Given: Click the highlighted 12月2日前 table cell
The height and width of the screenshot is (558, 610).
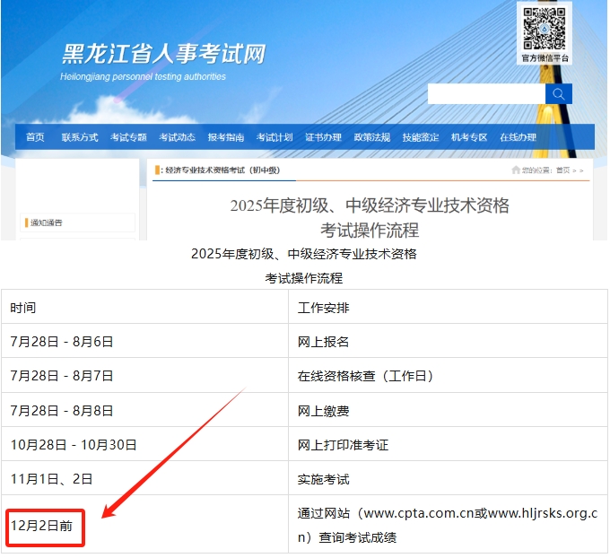Looking at the screenshot, I should 41,526.
